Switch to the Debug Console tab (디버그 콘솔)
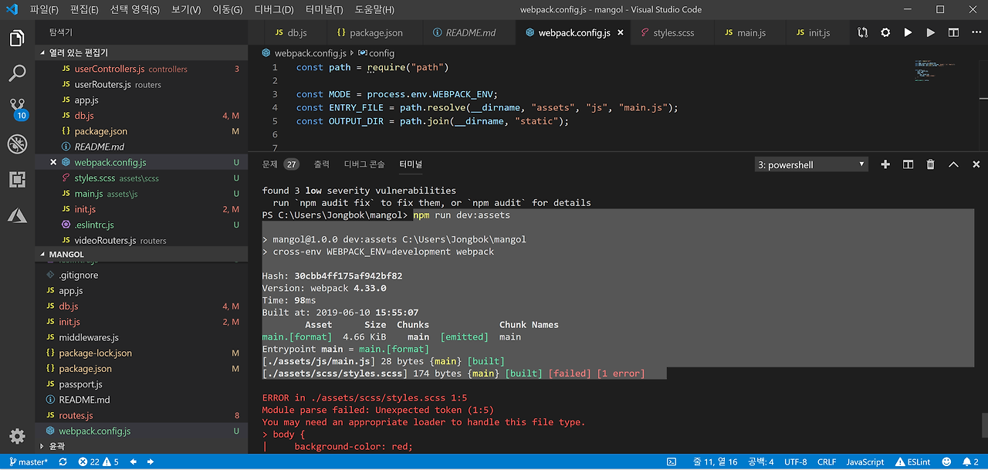The image size is (988, 470). [x=364, y=164]
